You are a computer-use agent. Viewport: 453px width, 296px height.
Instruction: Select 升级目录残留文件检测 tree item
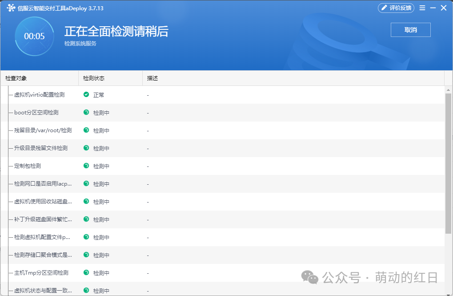41,148
